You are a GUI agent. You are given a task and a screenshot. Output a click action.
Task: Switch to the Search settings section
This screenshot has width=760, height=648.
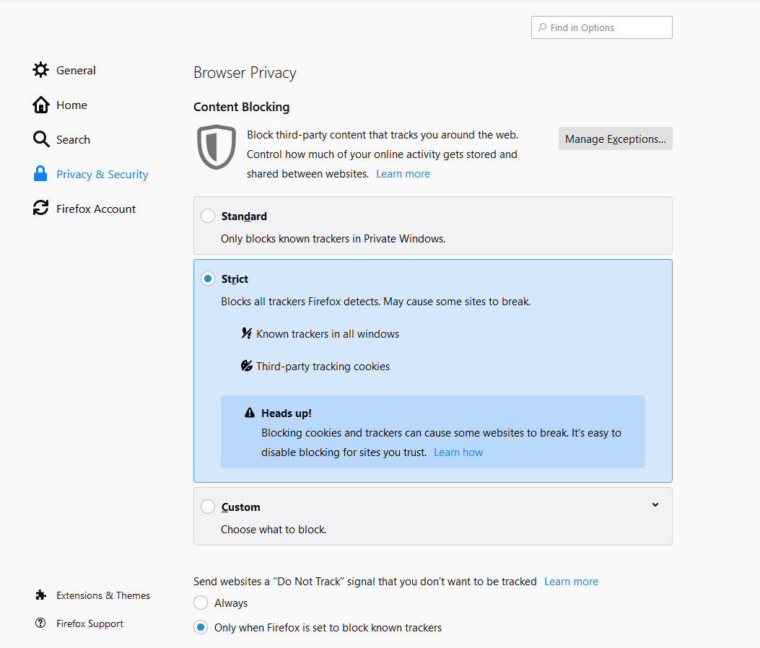pos(73,139)
